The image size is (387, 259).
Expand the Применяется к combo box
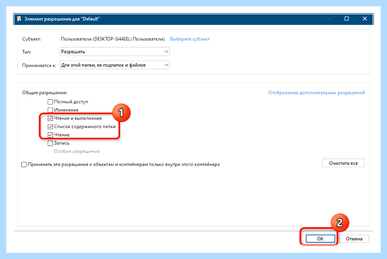(x=114, y=65)
